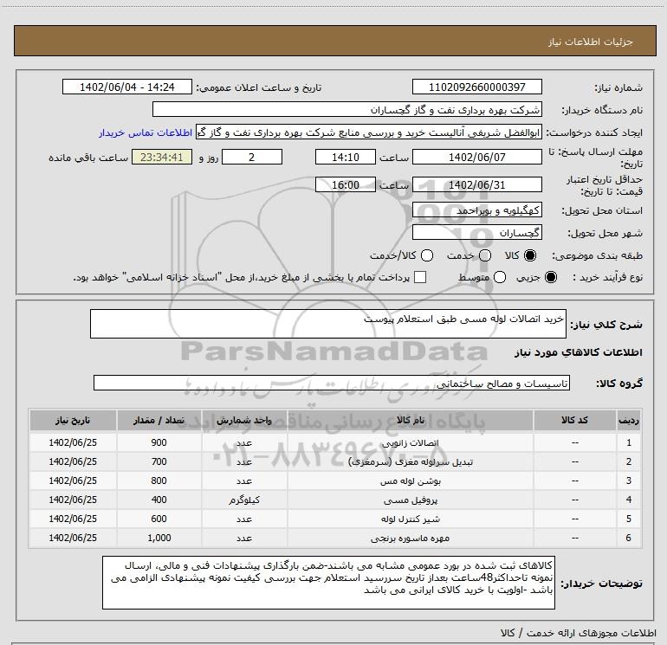The image size is (667, 645).
Task: Select the row item مهره ماسوره برنجی
Action: [410, 539]
